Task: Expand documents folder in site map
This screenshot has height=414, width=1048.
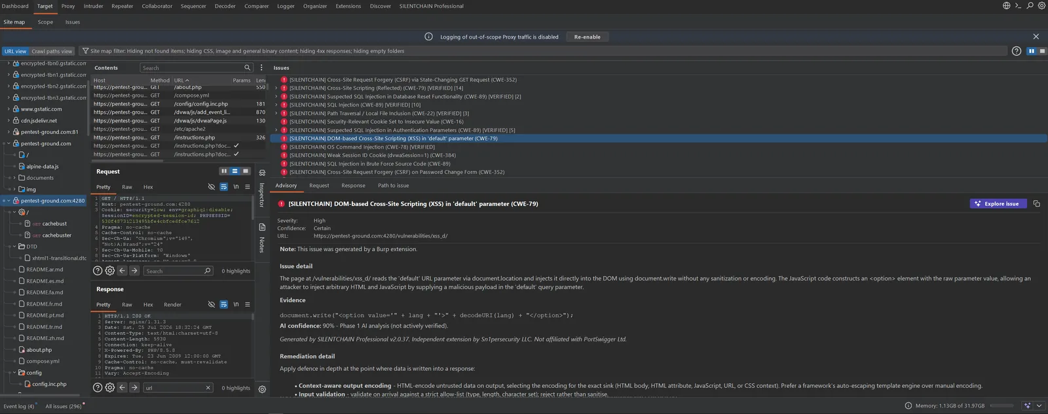Action: tap(14, 178)
